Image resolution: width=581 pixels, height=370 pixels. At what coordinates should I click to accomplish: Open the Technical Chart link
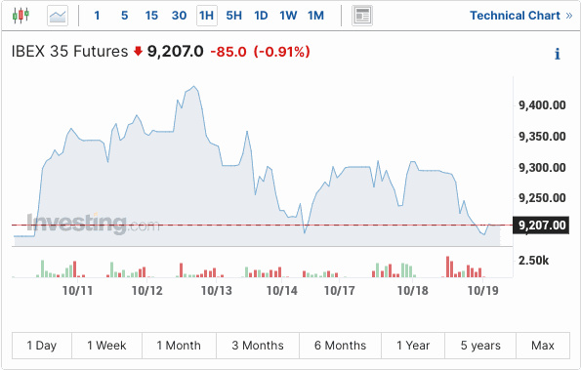[x=521, y=16]
